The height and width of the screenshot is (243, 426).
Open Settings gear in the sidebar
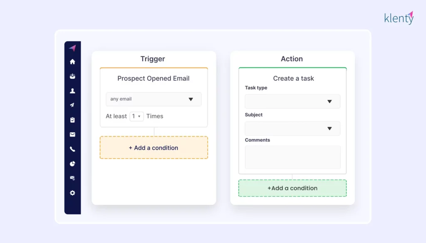click(x=72, y=193)
